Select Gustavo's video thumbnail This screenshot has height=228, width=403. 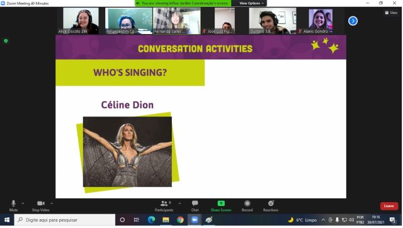pyautogui.click(x=273, y=21)
